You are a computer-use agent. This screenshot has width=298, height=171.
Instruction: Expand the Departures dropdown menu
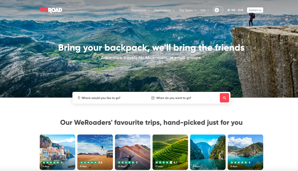click(x=140, y=10)
